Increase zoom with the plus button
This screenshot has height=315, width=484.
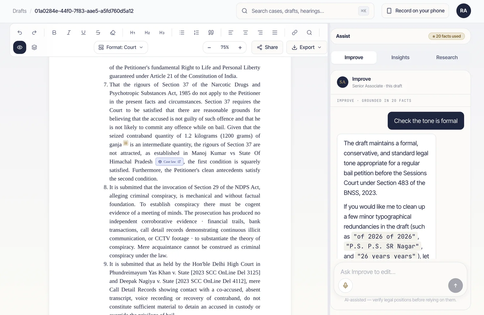point(240,48)
